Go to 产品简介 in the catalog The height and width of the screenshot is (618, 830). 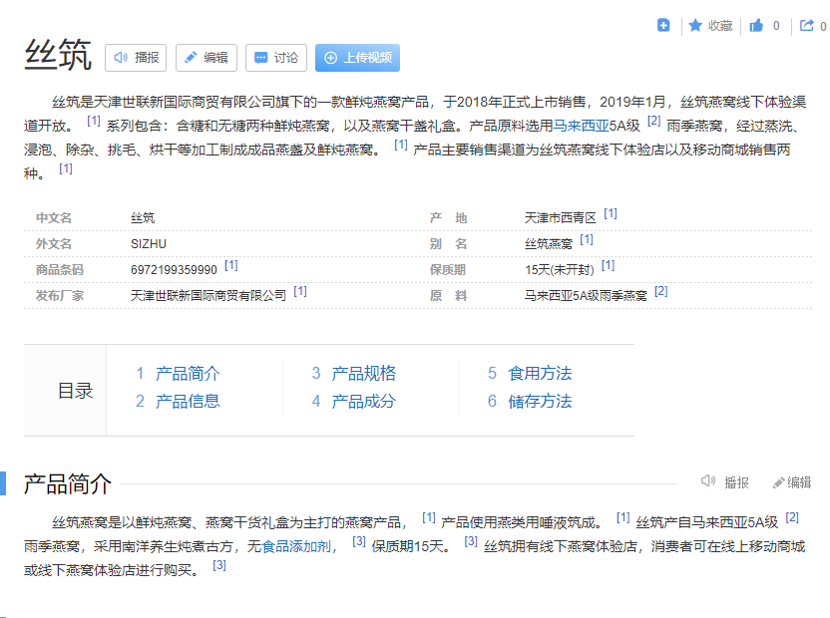188,374
